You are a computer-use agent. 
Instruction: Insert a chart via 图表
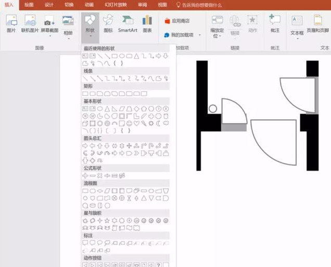point(147,23)
